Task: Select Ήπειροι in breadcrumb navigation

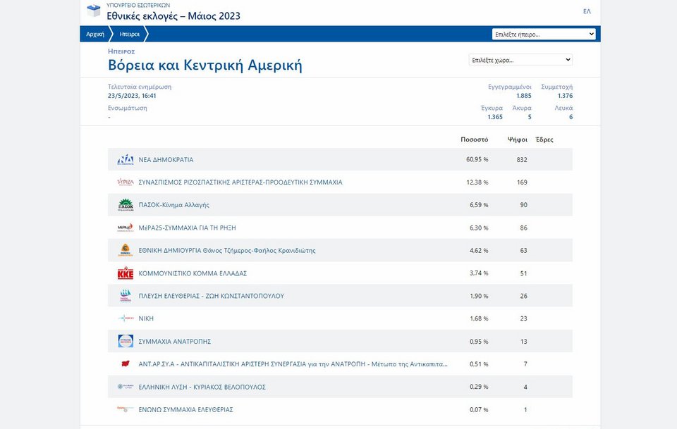Action: [x=129, y=34]
